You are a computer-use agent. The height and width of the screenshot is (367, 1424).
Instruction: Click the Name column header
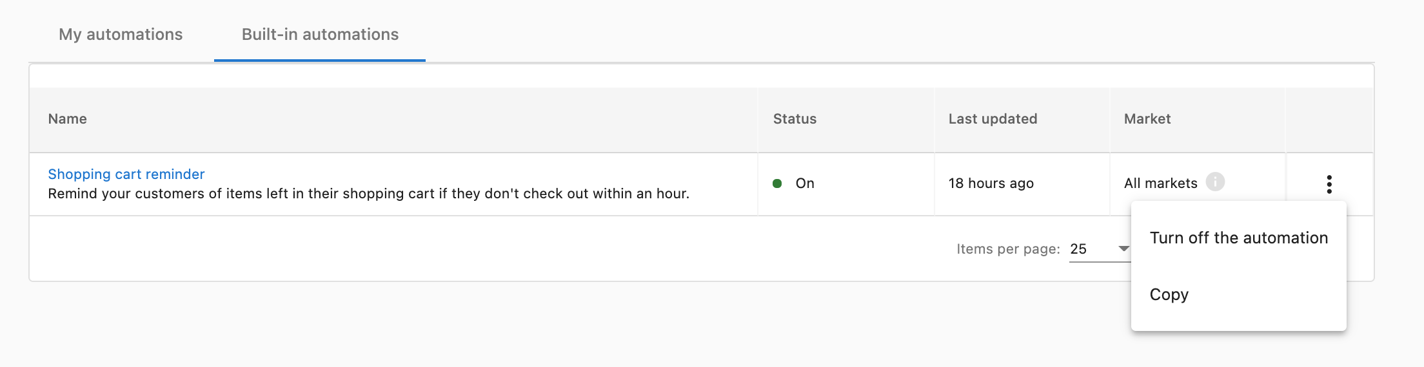(68, 119)
